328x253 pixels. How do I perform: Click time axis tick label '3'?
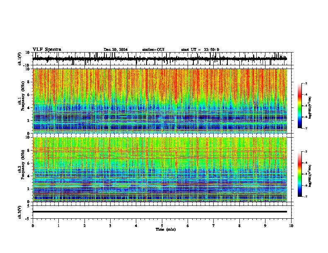coord(110,226)
